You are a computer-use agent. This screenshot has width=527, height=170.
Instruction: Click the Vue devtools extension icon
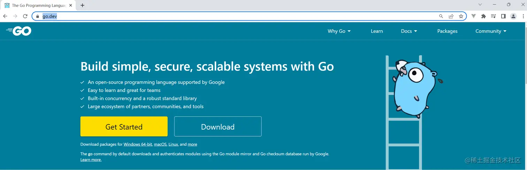474,16
